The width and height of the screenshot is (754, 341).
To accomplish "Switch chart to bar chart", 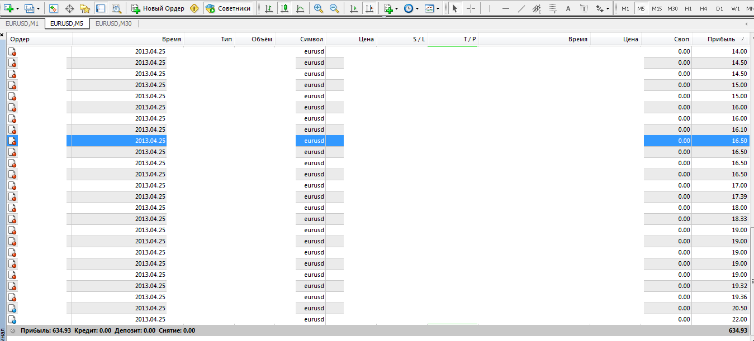I will pyautogui.click(x=269, y=8).
